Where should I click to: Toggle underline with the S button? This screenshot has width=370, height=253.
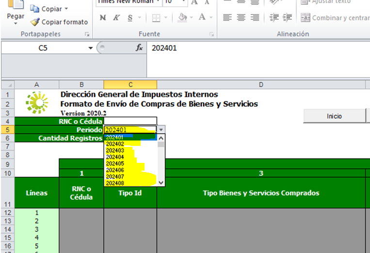(130, 17)
